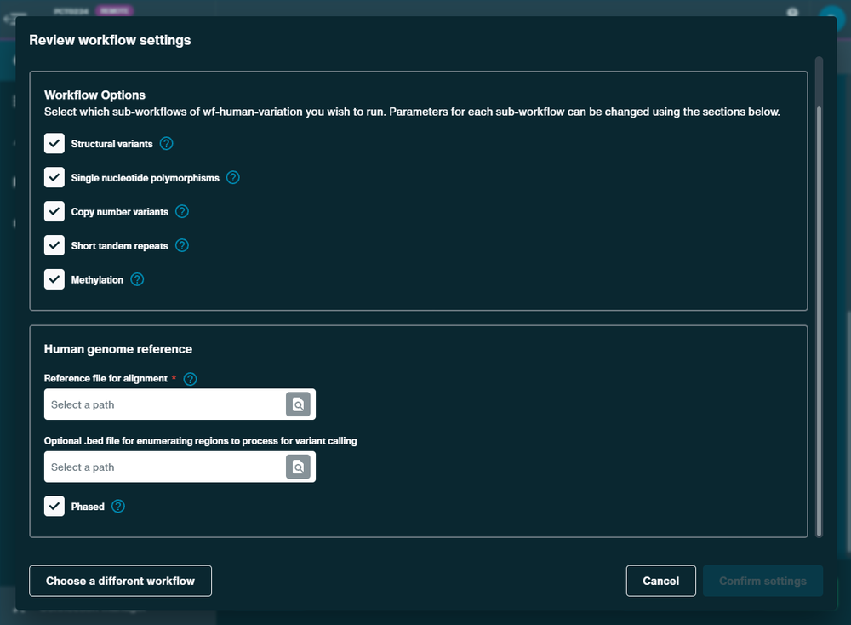Click the Workflow Options heading
This screenshot has width=851, height=625.
coord(95,95)
